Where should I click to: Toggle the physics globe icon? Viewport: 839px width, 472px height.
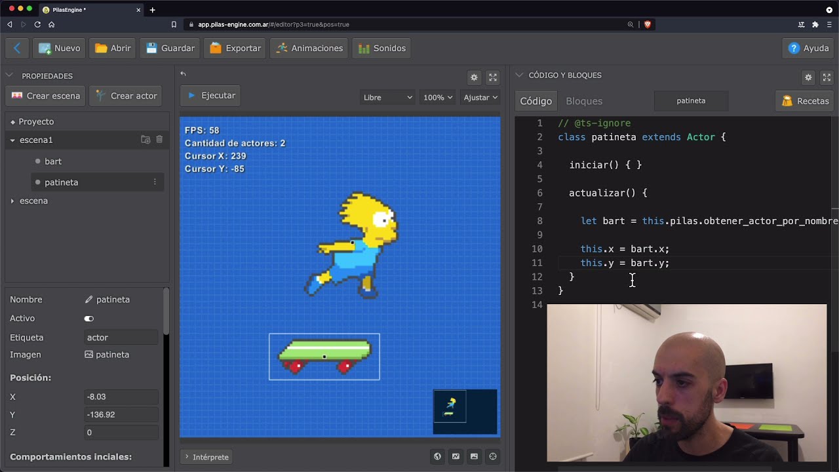437,456
